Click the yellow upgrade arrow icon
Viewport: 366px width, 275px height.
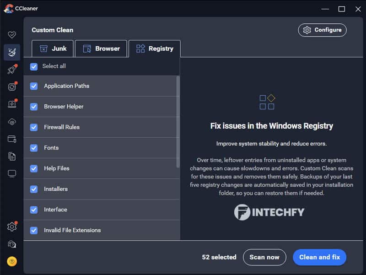pyautogui.click(x=12, y=261)
